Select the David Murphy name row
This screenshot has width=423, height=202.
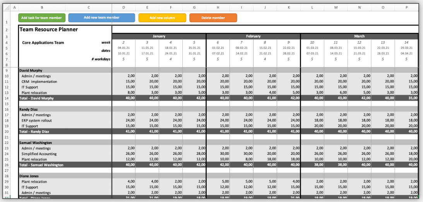click(218, 70)
